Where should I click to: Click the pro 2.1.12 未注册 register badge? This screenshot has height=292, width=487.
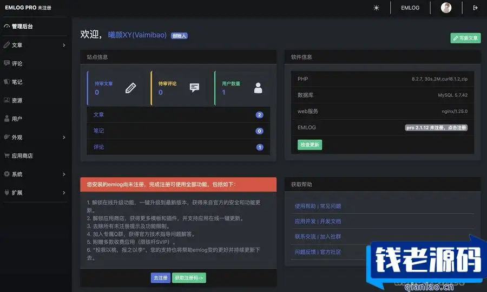[436, 127]
